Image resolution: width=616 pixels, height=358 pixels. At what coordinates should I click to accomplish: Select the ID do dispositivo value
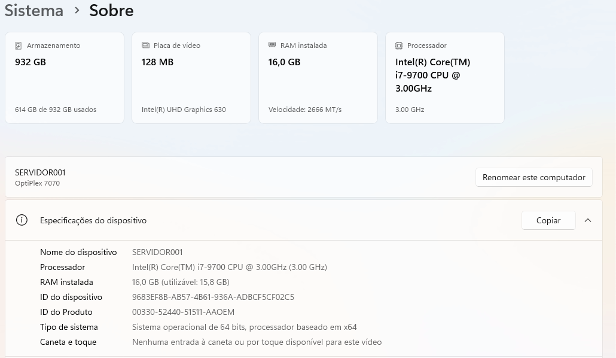coord(213,297)
